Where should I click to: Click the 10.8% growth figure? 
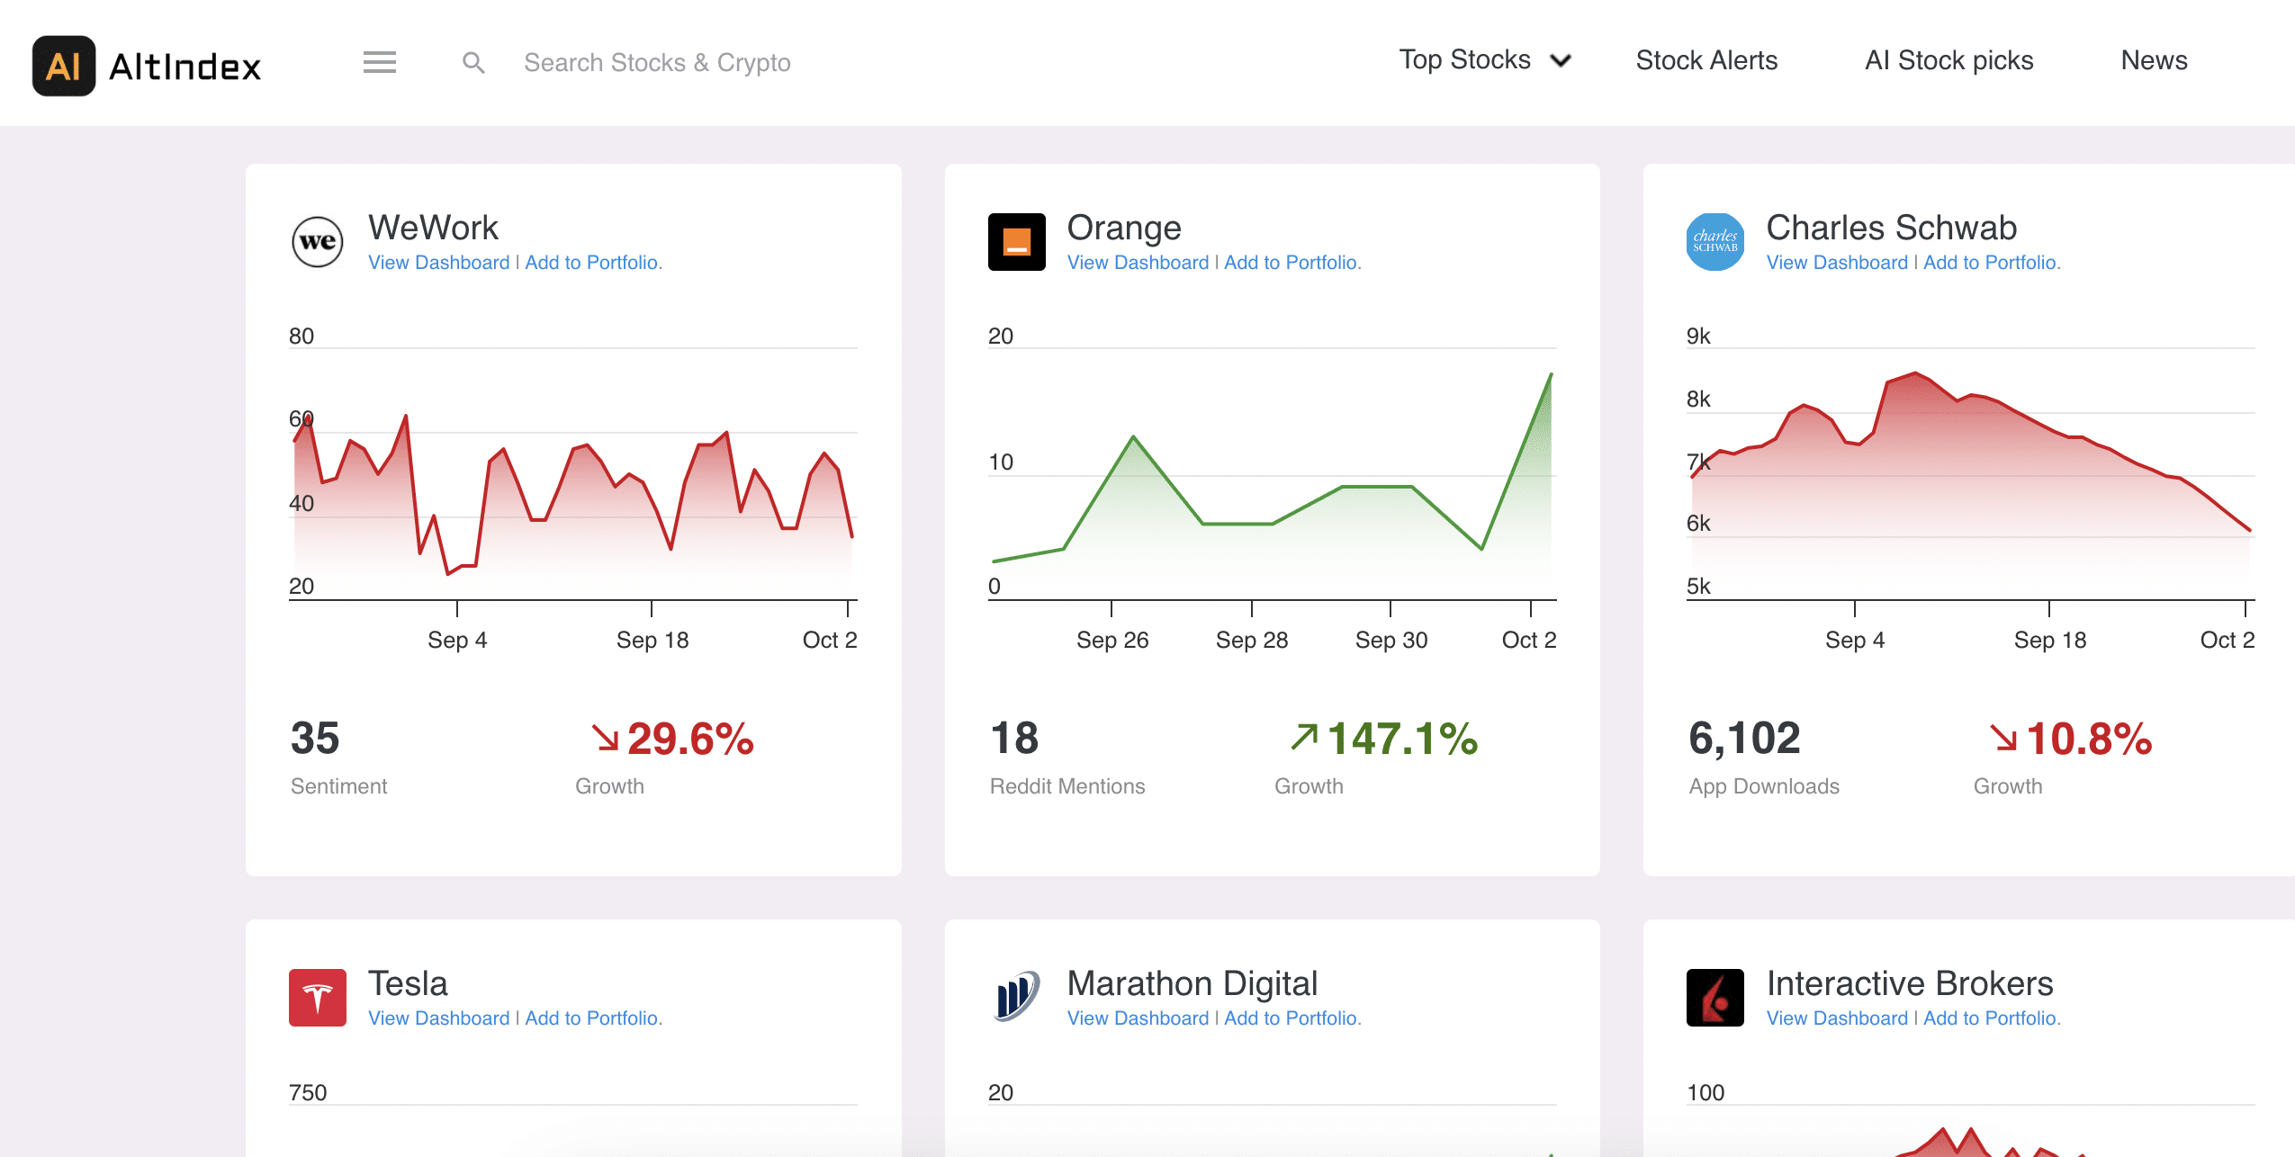pyautogui.click(x=2089, y=739)
